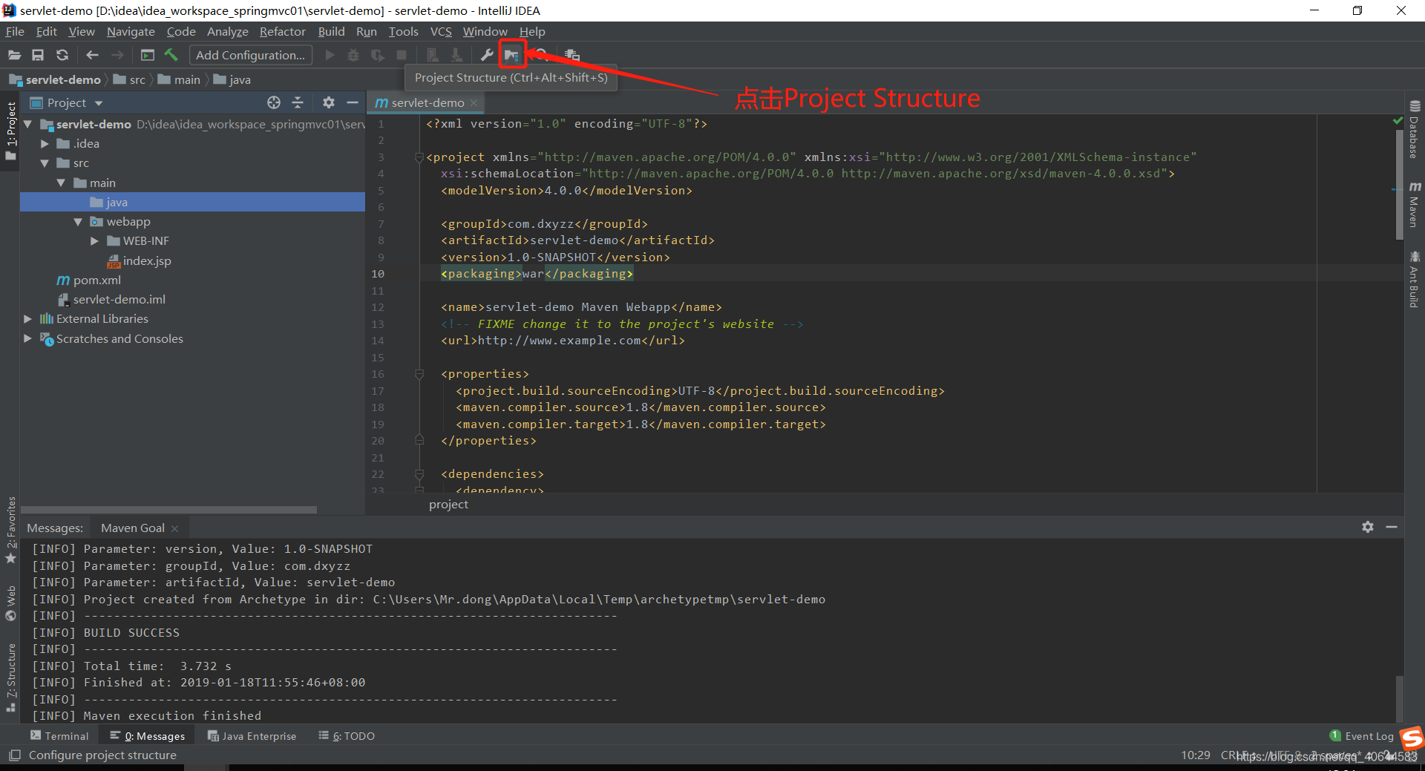The height and width of the screenshot is (771, 1425).
Task: Toggle the Web side tab
Action: 10,603
